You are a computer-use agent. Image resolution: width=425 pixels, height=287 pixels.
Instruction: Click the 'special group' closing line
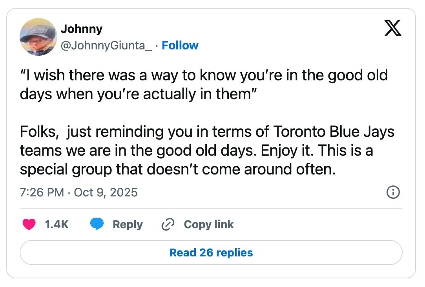pyautogui.click(x=178, y=169)
